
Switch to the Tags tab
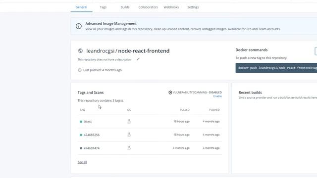point(103,7)
